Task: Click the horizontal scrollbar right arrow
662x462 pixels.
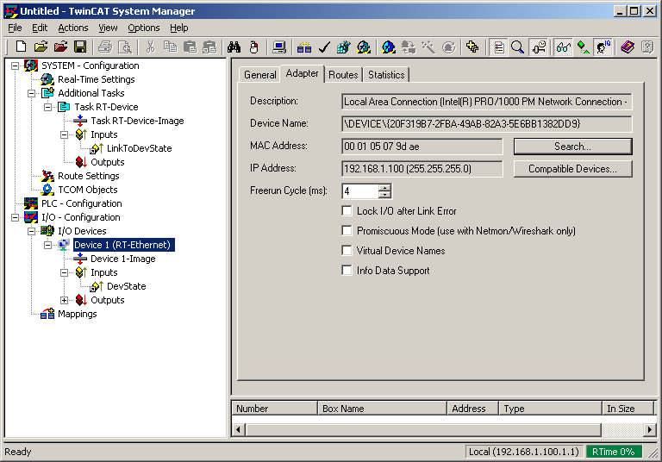Action: pyautogui.click(x=650, y=430)
